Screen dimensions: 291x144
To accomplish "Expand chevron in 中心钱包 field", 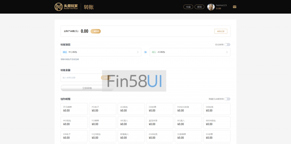I will (x=138, y=52).
